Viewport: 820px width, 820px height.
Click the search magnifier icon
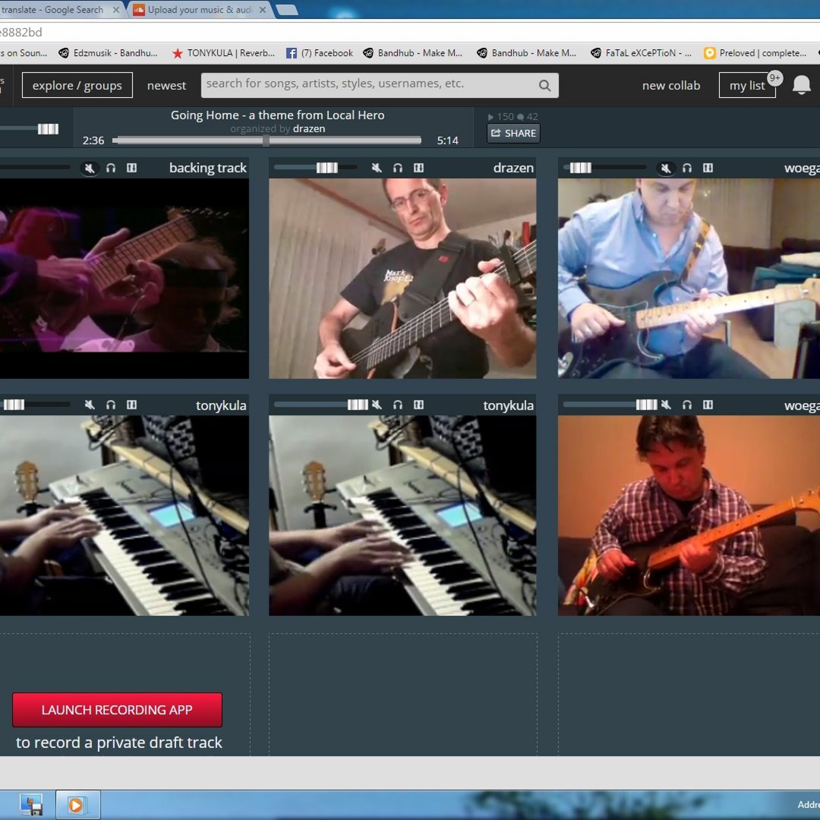pos(544,86)
